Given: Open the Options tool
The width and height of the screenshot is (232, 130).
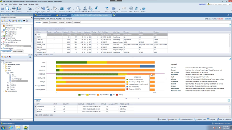Looking at the screenshot, I should pyautogui.click(x=136, y=9).
